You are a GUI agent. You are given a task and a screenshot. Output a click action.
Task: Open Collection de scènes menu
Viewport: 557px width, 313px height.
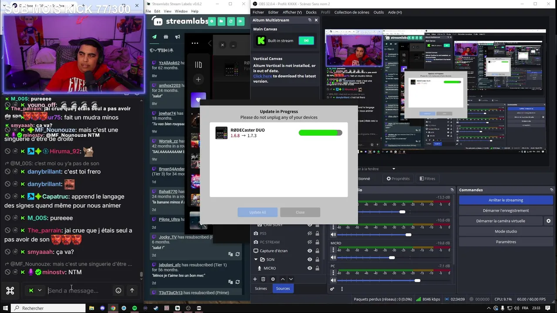click(x=352, y=12)
